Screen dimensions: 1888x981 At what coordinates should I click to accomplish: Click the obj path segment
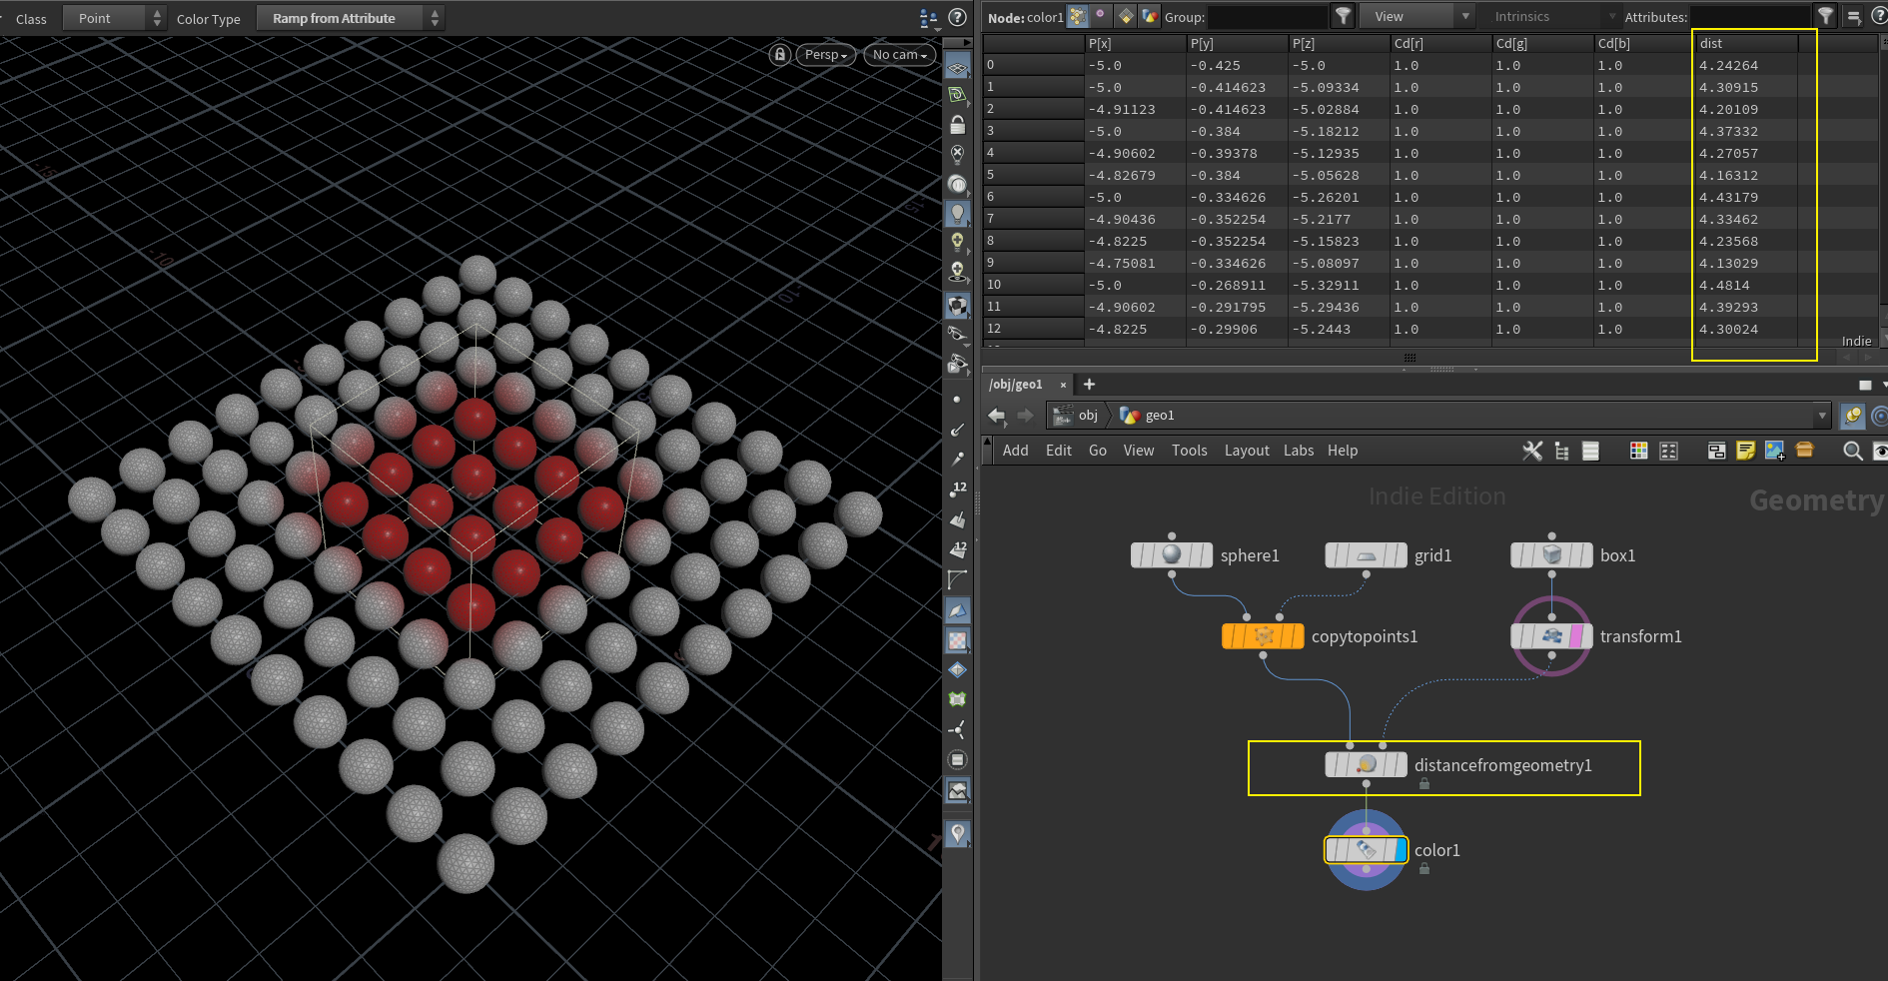(1078, 416)
